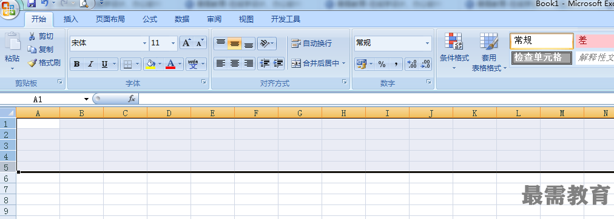The image size is (614, 219).
Task: Center text horizontally in cell
Action: coord(235,64)
